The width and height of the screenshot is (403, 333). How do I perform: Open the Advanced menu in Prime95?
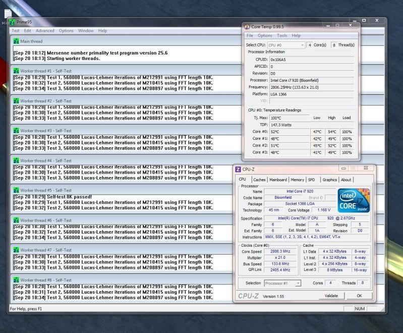click(x=45, y=31)
